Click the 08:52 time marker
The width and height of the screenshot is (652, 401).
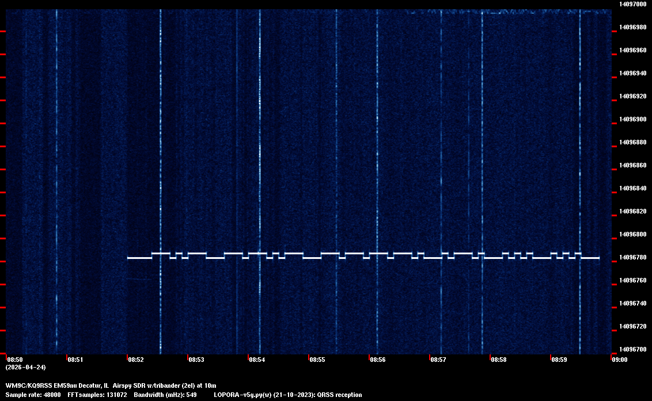tap(136, 360)
